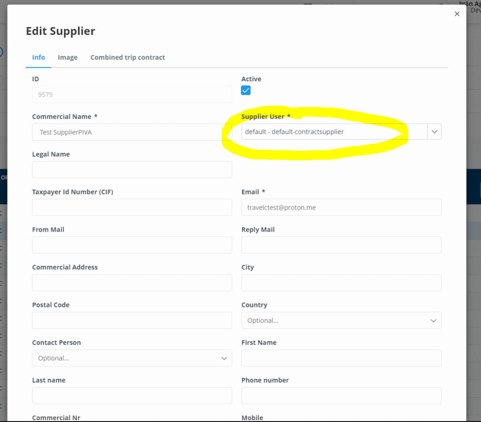Open the Country dropdown
The image size is (481, 422).
click(x=341, y=320)
